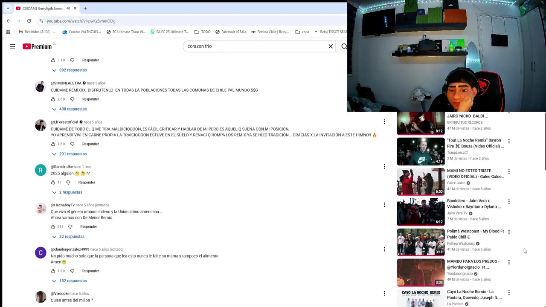Open comment options for ElForestOficial comment
This screenshot has width=546, height=307.
tap(384, 122)
